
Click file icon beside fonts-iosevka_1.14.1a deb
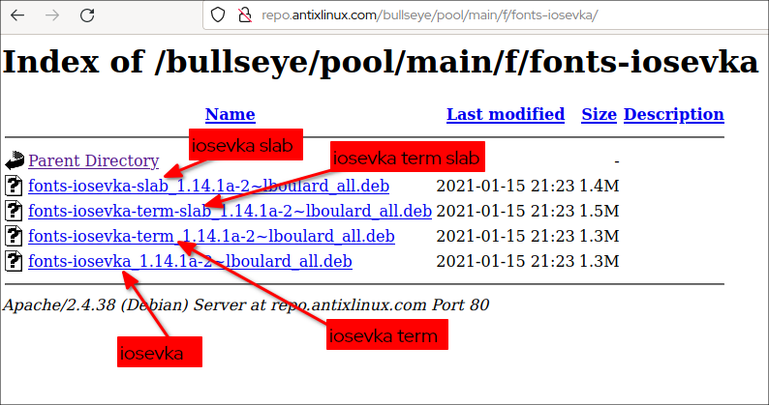tap(14, 261)
